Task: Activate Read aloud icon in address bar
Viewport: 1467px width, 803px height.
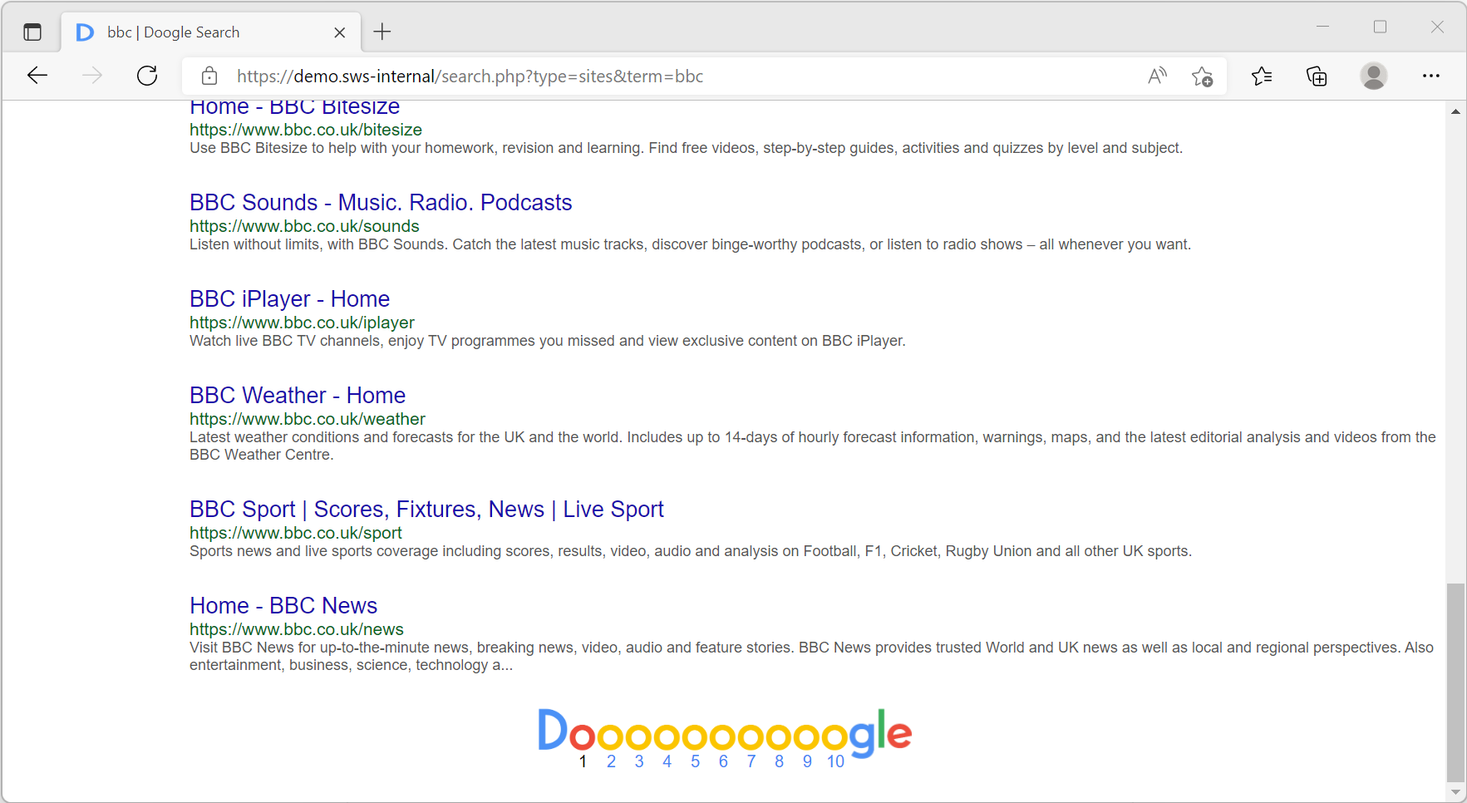Action: (1157, 76)
